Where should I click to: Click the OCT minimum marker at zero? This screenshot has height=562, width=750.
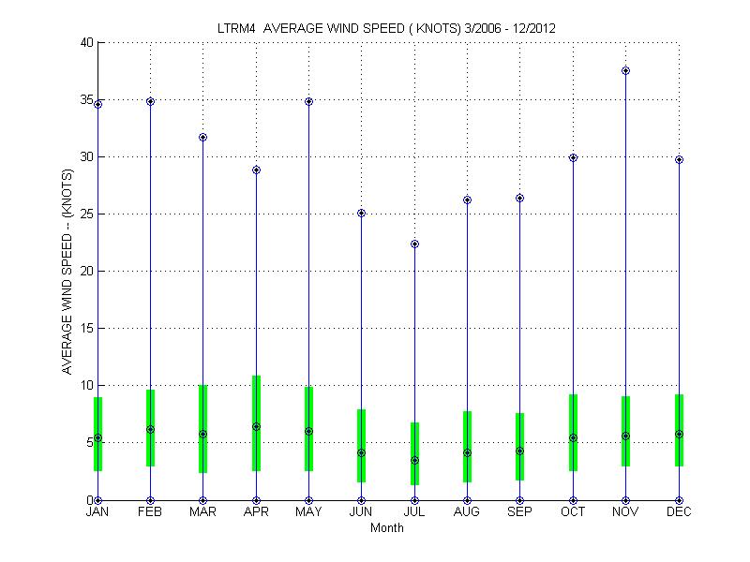(x=573, y=500)
